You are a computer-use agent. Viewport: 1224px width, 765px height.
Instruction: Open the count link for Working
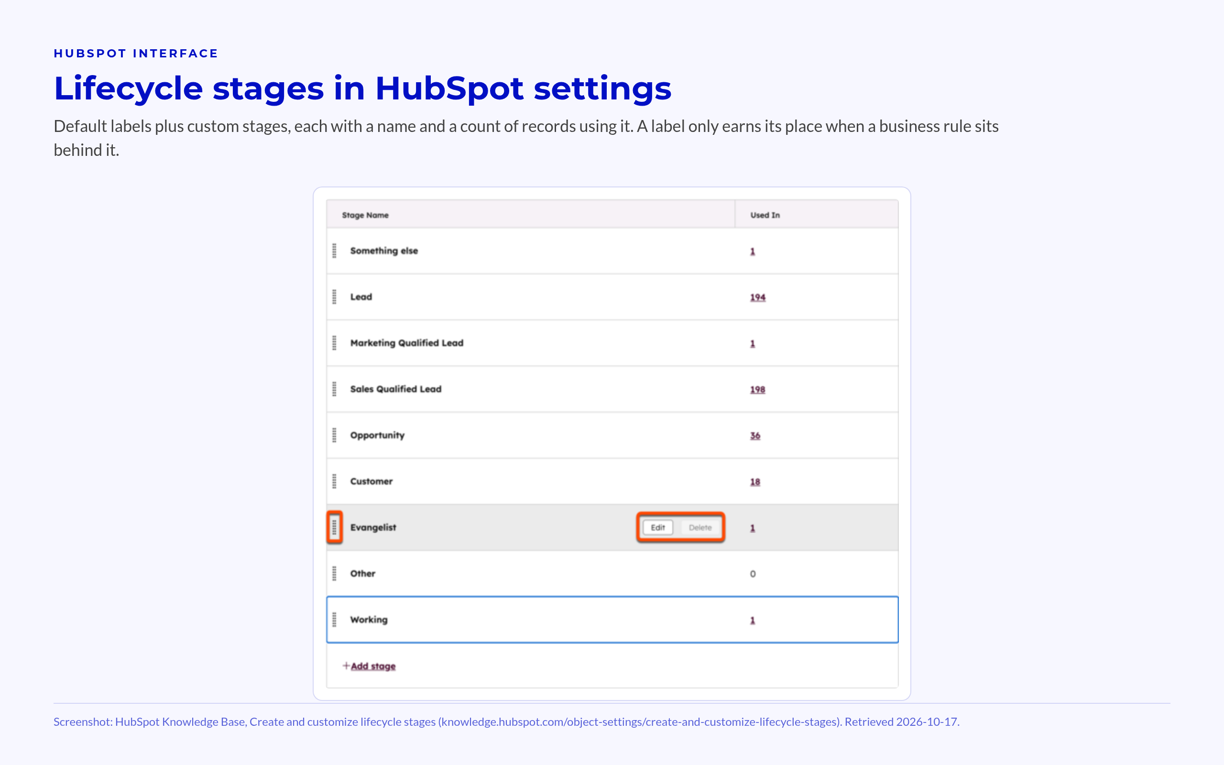click(753, 620)
